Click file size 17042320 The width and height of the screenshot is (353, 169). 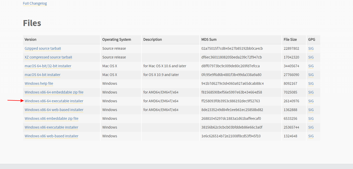tap(291, 57)
